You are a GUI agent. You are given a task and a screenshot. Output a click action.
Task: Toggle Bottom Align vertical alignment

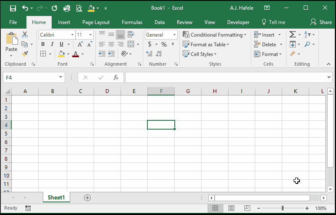pyautogui.click(x=121, y=35)
